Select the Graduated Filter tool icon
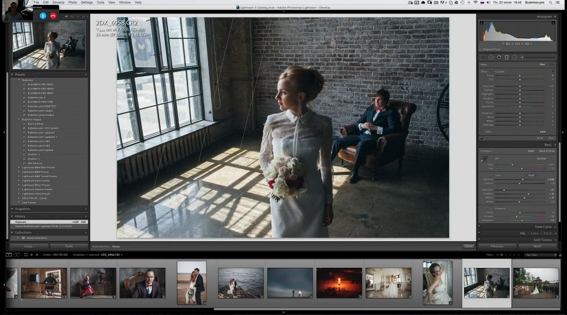 507,57
